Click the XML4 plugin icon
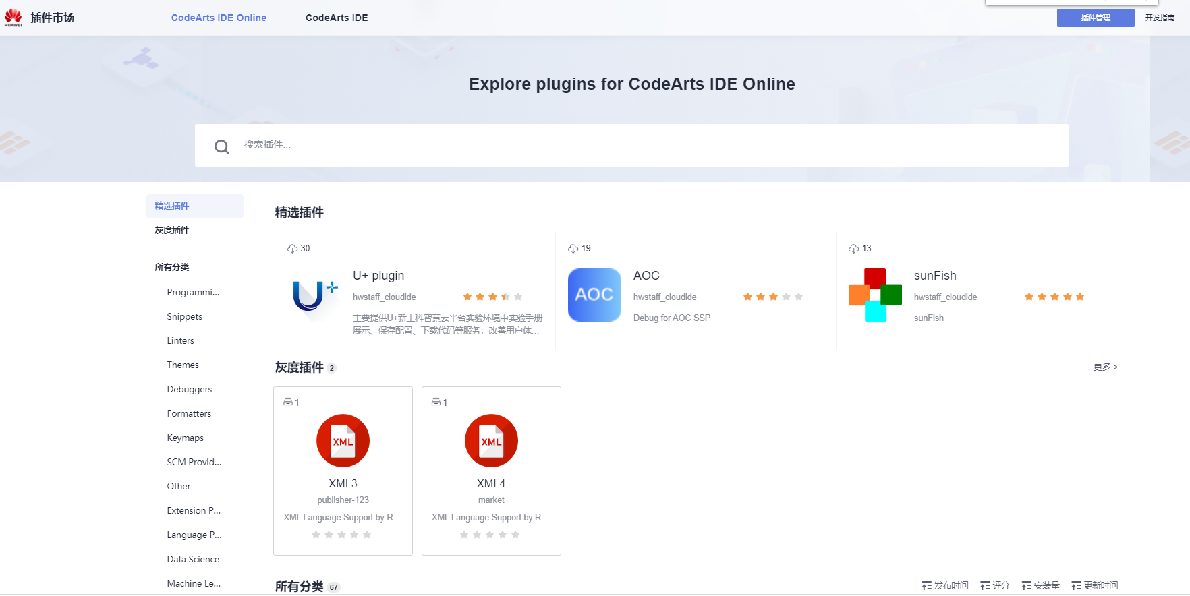The height and width of the screenshot is (596, 1190). coord(491,441)
